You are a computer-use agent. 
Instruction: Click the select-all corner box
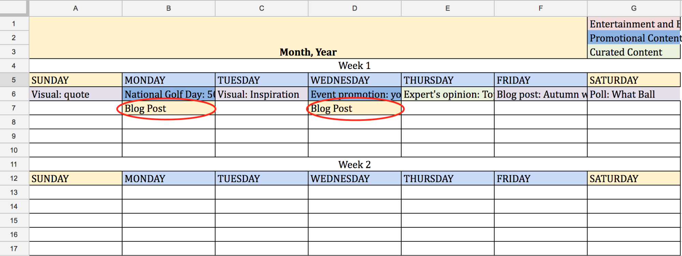coord(14,8)
